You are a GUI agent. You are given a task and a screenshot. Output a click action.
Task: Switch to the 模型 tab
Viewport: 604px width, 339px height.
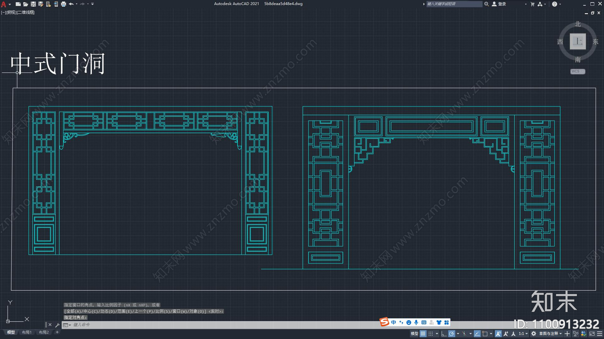[11, 332]
